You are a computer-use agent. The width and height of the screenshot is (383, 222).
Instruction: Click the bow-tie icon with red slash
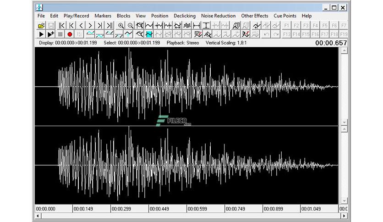[246, 34]
